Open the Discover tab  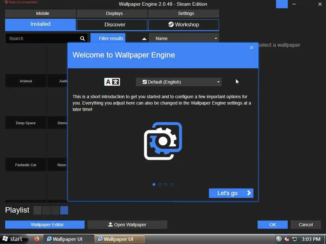click(112, 25)
